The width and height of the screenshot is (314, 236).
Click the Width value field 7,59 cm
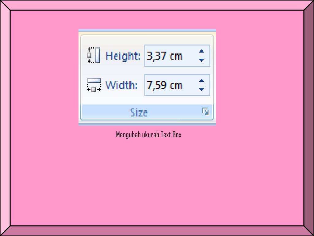[x=177, y=85]
